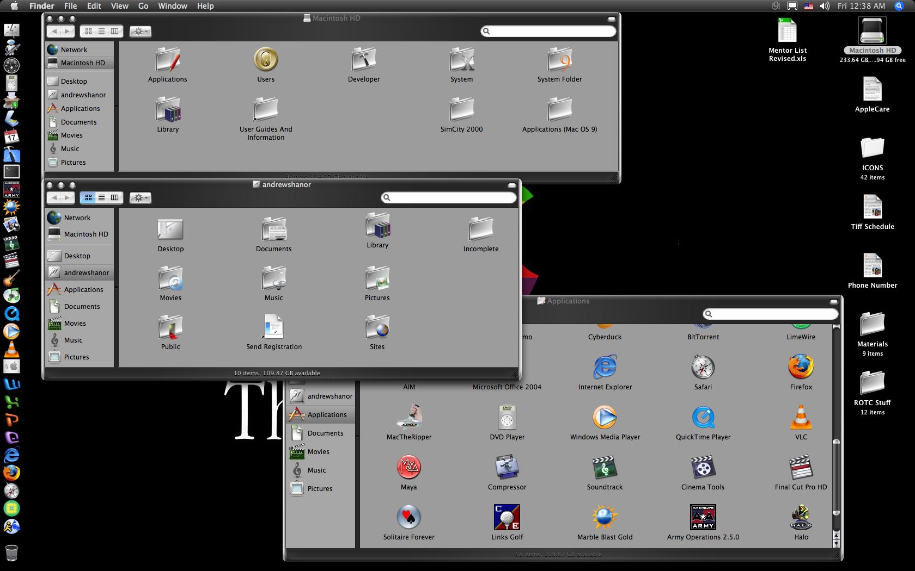915x571 pixels.
Task: Open the Go menu
Action: [143, 6]
